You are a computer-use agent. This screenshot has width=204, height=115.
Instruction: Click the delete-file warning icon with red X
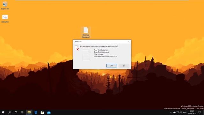pos(76,48)
